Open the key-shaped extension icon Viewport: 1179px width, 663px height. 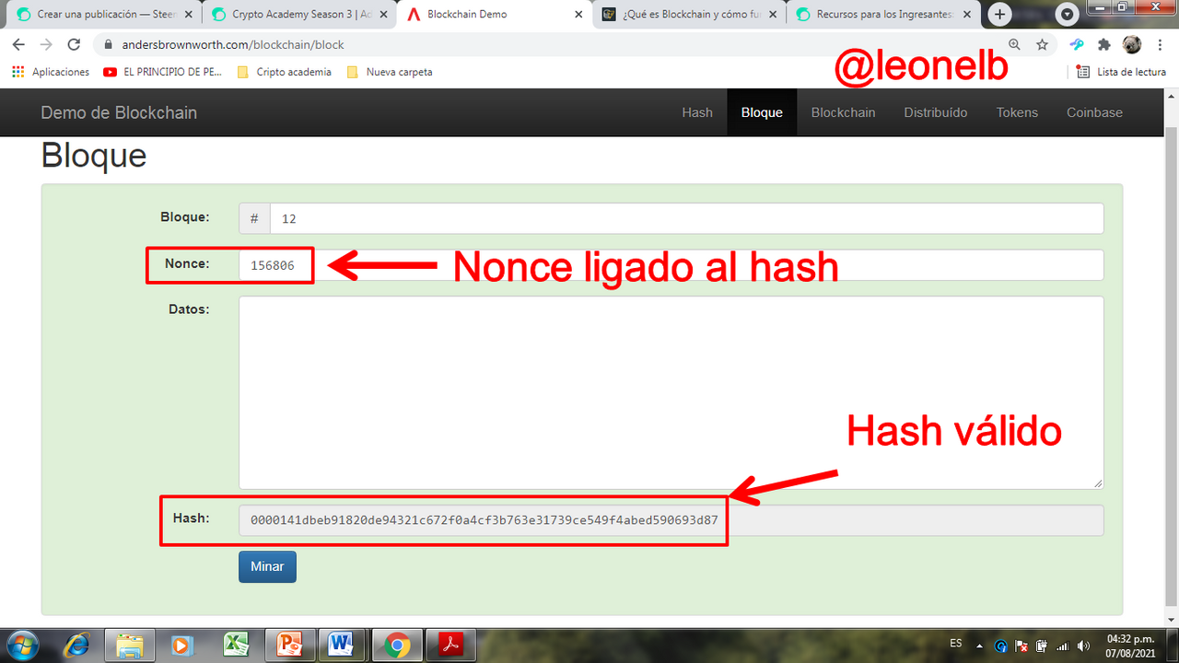click(1077, 44)
